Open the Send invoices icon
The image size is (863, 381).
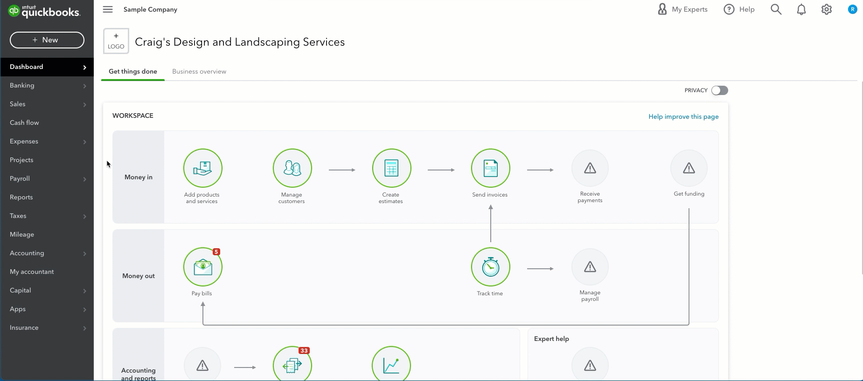tap(490, 168)
